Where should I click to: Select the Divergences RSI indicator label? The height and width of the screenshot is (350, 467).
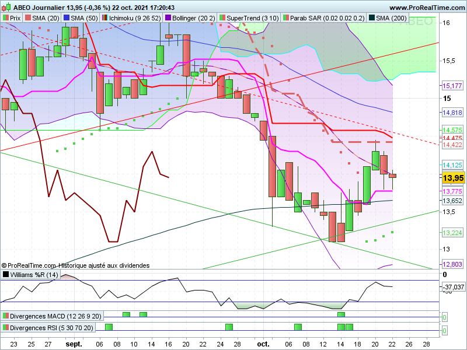tap(51, 328)
